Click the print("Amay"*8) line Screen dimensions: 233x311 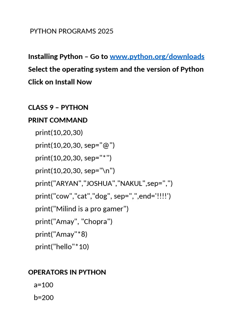pyautogui.click(x=61, y=234)
